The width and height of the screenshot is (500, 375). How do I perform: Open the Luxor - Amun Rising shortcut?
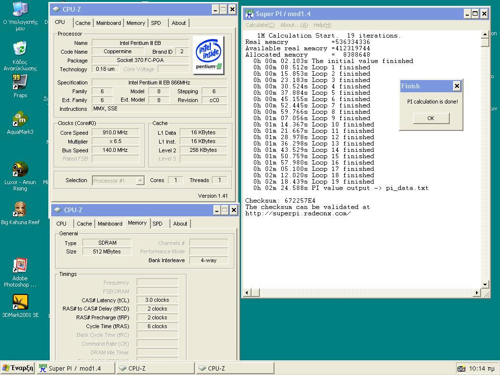click(20, 176)
